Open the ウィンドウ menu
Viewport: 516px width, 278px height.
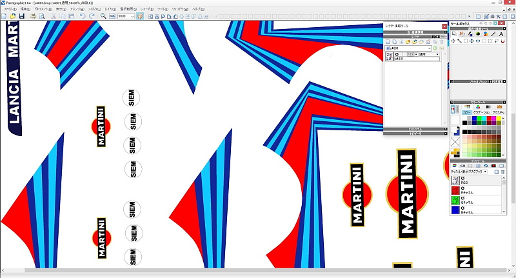(180, 9)
